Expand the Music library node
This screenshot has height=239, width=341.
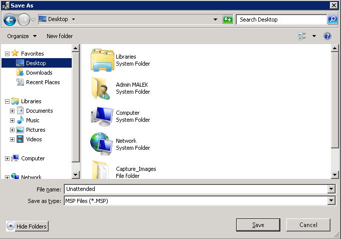pos(12,121)
